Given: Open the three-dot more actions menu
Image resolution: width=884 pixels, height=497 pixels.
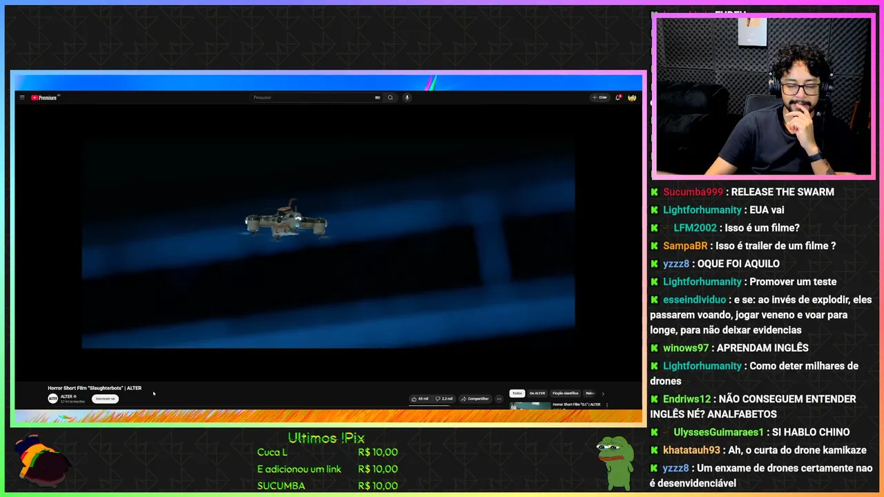Looking at the screenshot, I should [x=499, y=398].
